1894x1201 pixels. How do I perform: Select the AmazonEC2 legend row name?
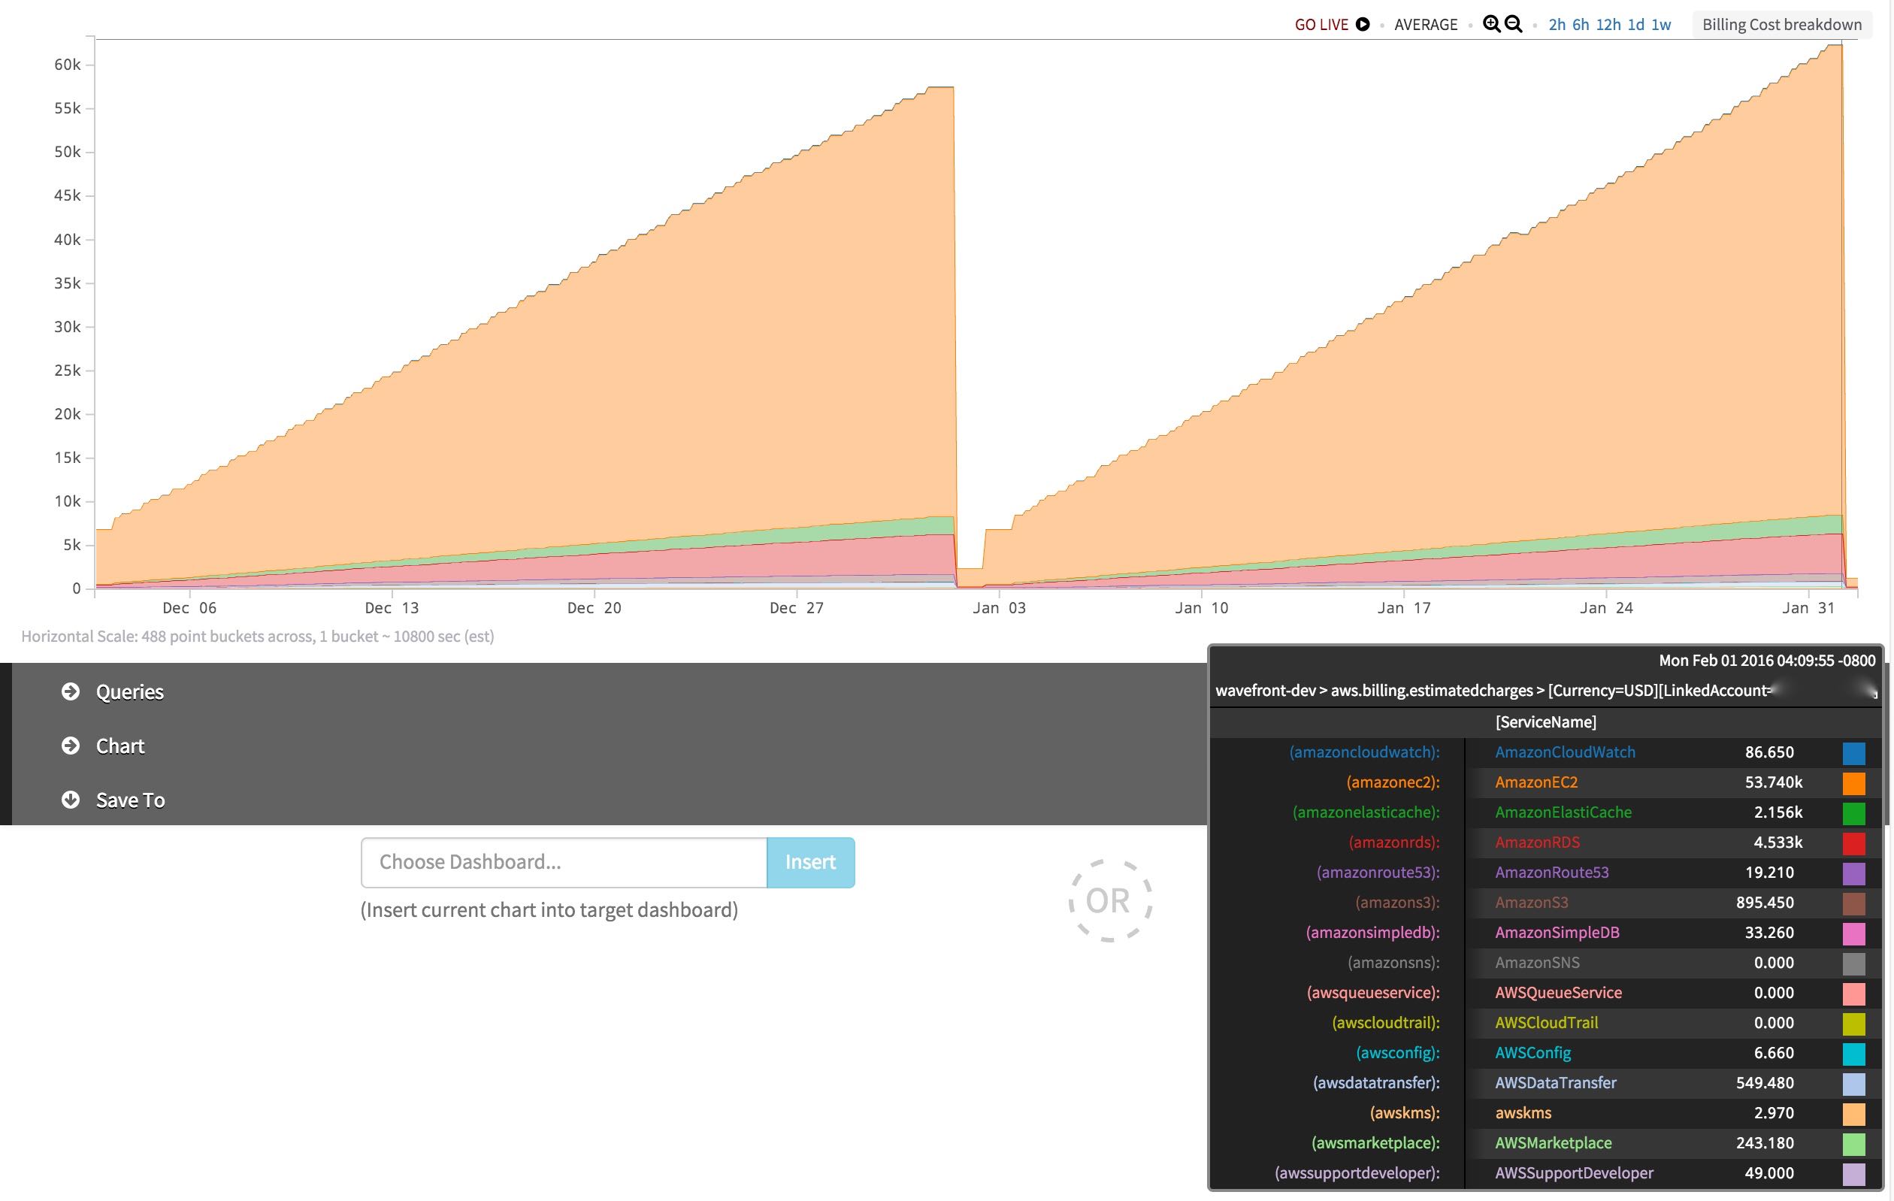1536,782
